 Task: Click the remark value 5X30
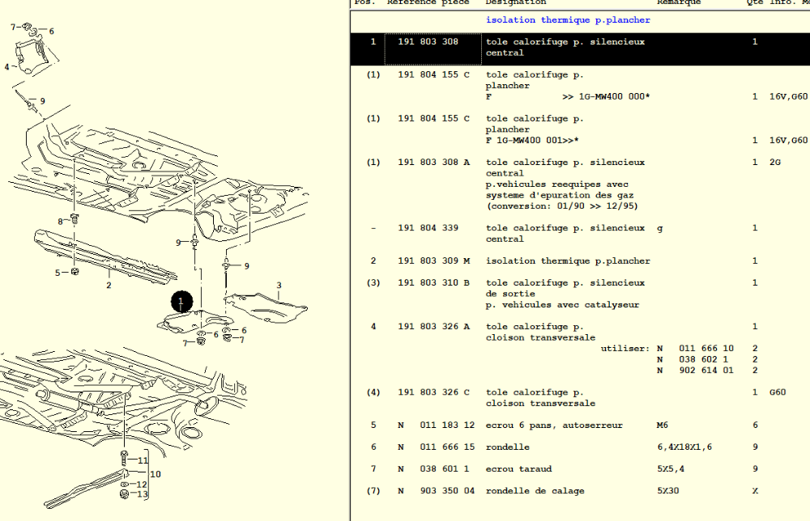point(667,490)
